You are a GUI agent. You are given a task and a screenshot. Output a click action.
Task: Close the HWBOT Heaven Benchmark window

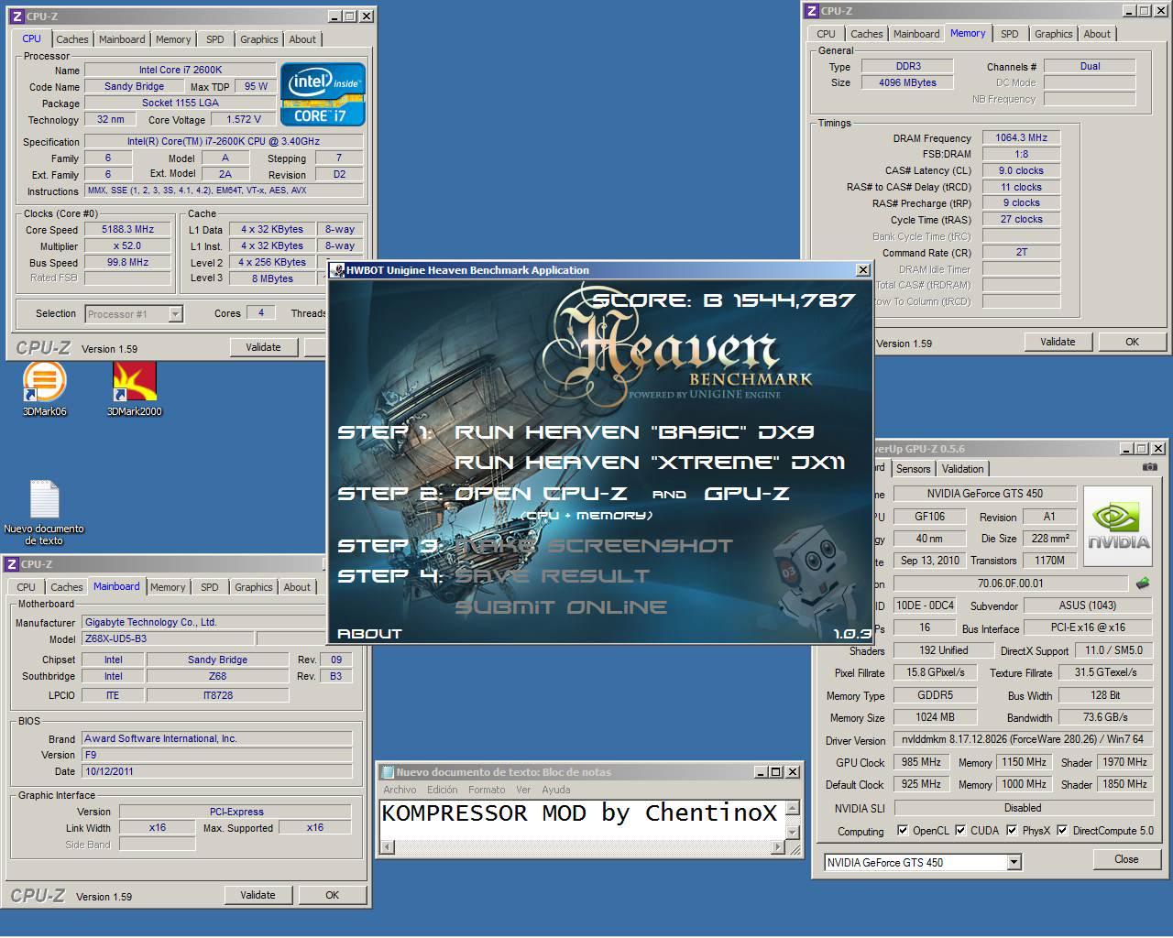[x=862, y=270]
